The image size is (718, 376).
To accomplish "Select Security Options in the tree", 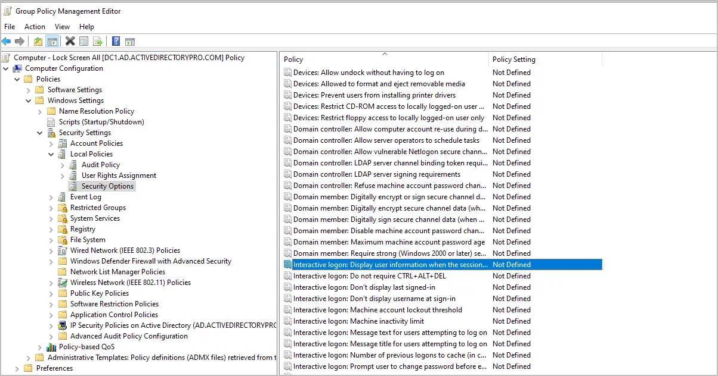I will (108, 186).
